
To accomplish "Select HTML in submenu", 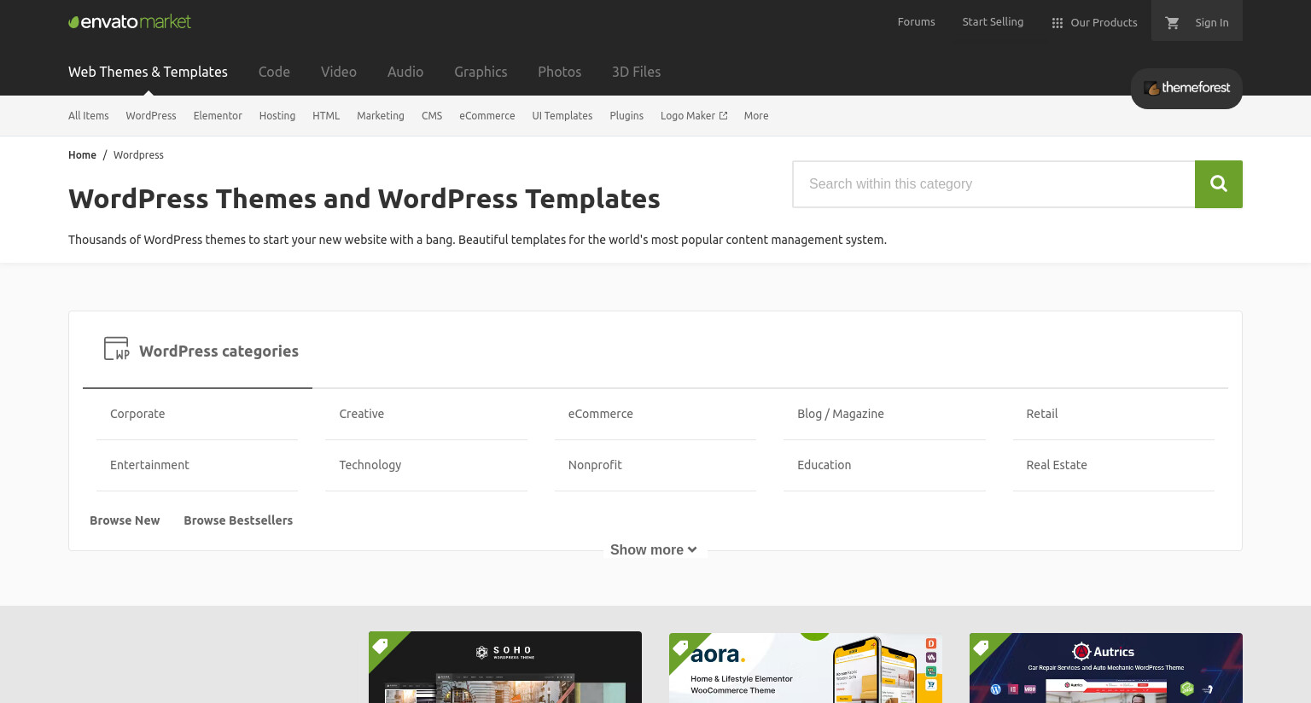I will coord(326,116).
